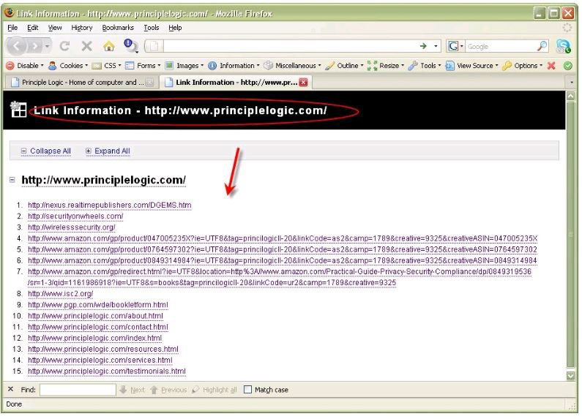Click the vertical scrollbar thumb
This screenshot has height=419, width=582.
571,233
